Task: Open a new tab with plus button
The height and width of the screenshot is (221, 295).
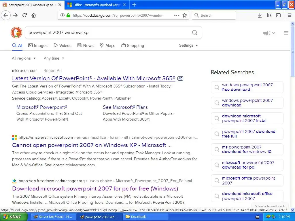Action: tap(134, 5)
